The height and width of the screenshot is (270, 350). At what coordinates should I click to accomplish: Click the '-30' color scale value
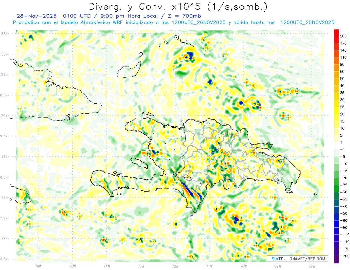(x=344, y=192)
